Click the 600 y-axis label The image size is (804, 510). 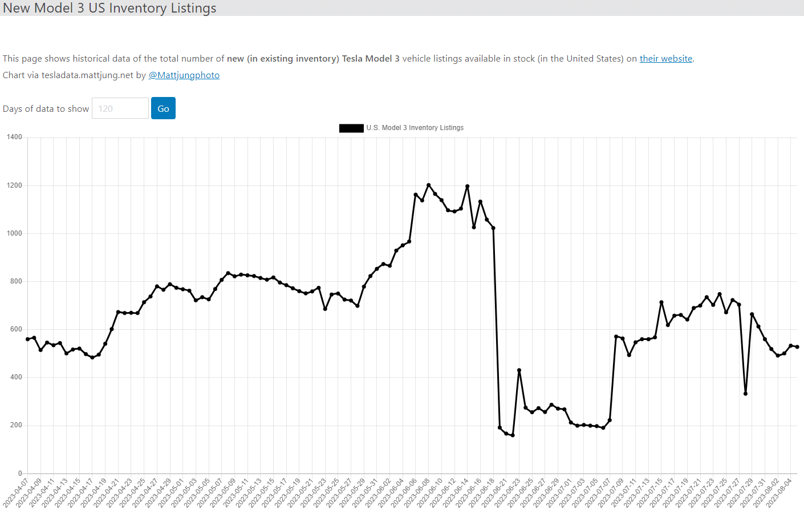click(17, 329)
